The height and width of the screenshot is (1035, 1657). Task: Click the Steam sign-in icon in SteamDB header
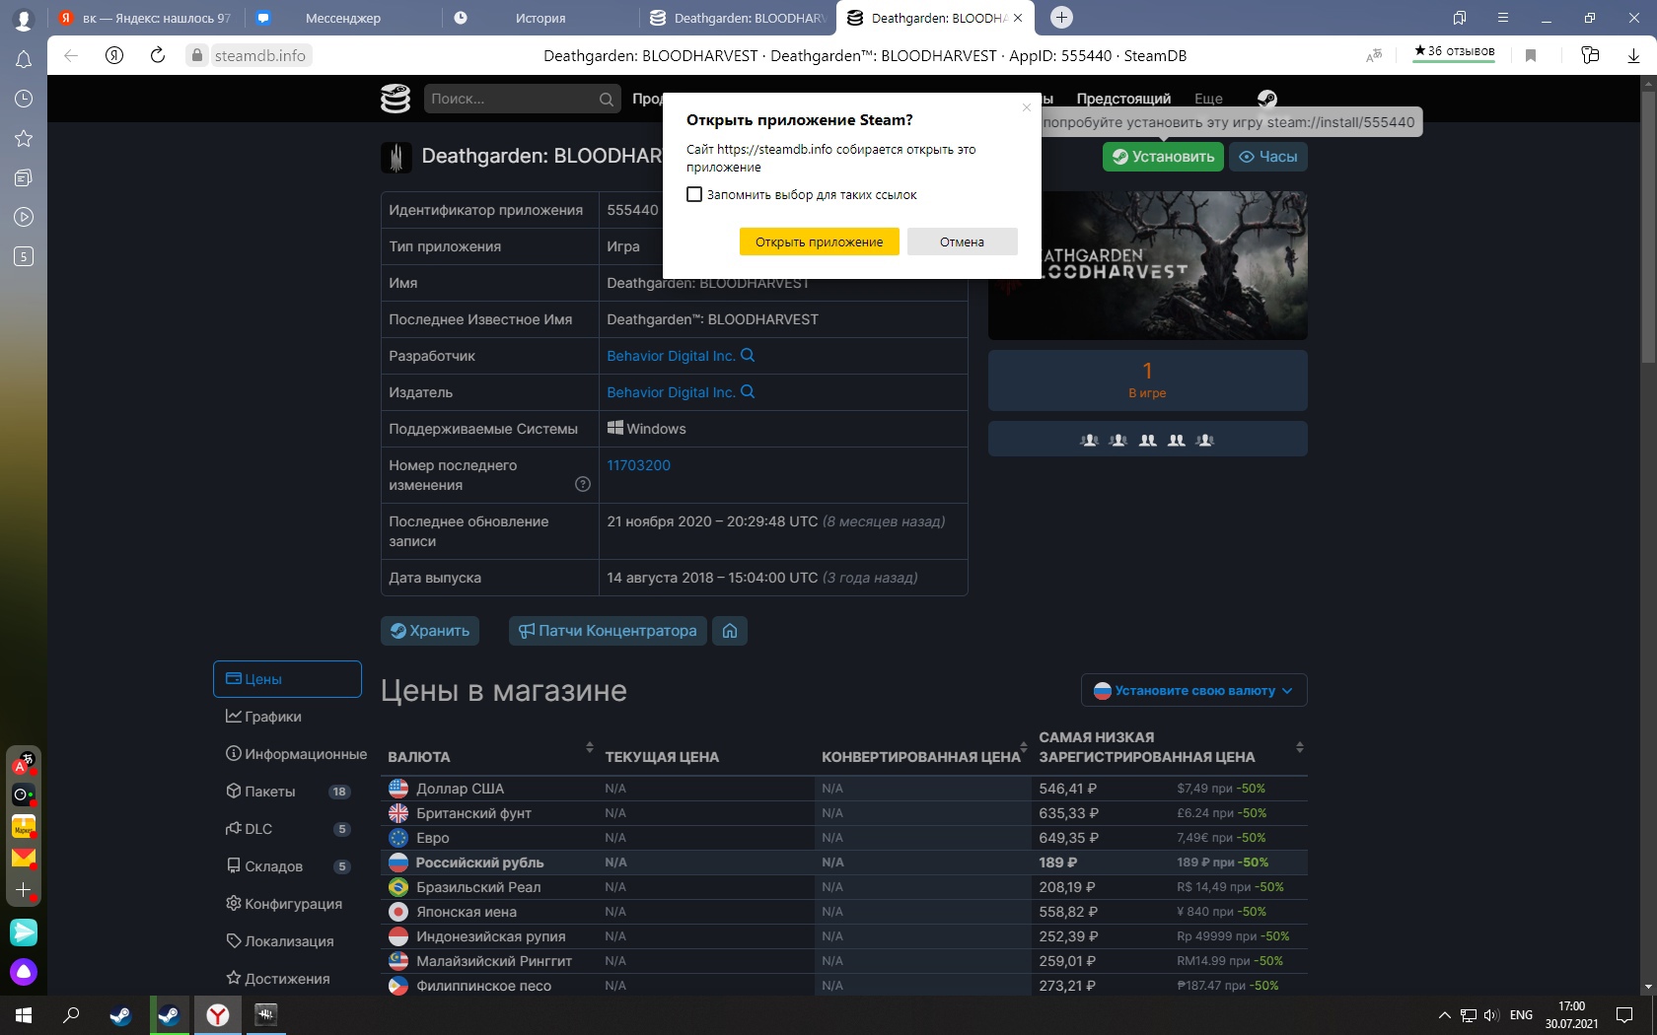(x=1267, y=99)
